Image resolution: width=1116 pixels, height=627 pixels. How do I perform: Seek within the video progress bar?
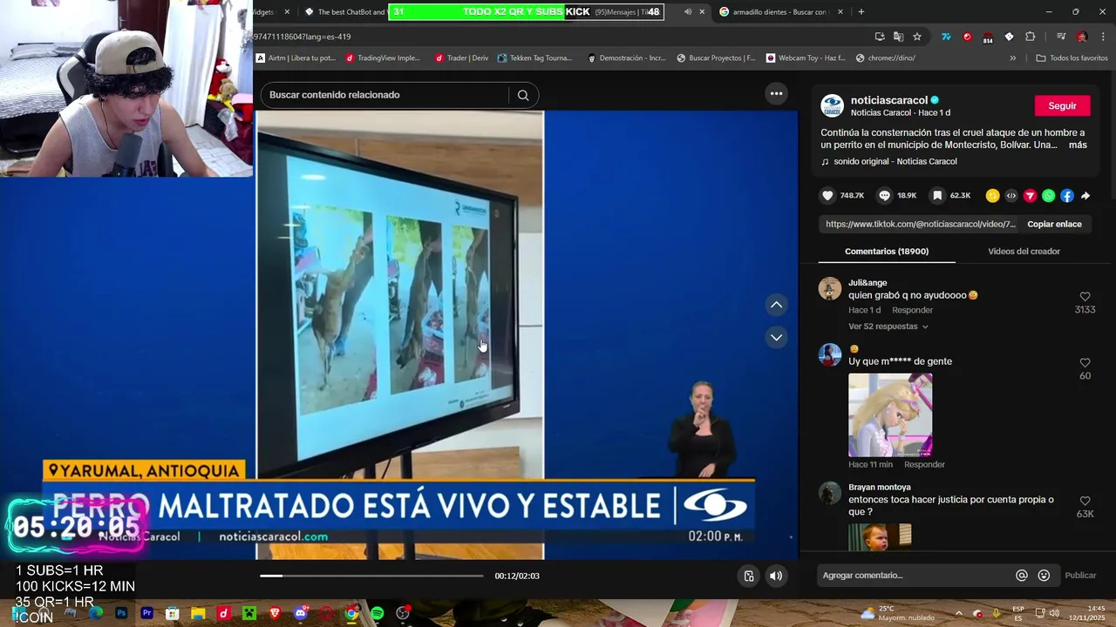coord(371,576)
